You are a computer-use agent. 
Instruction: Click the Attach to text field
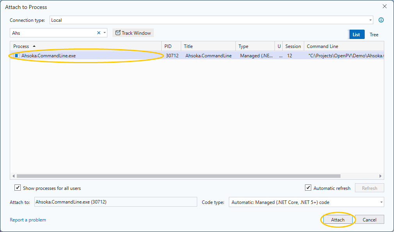point(116,202)
